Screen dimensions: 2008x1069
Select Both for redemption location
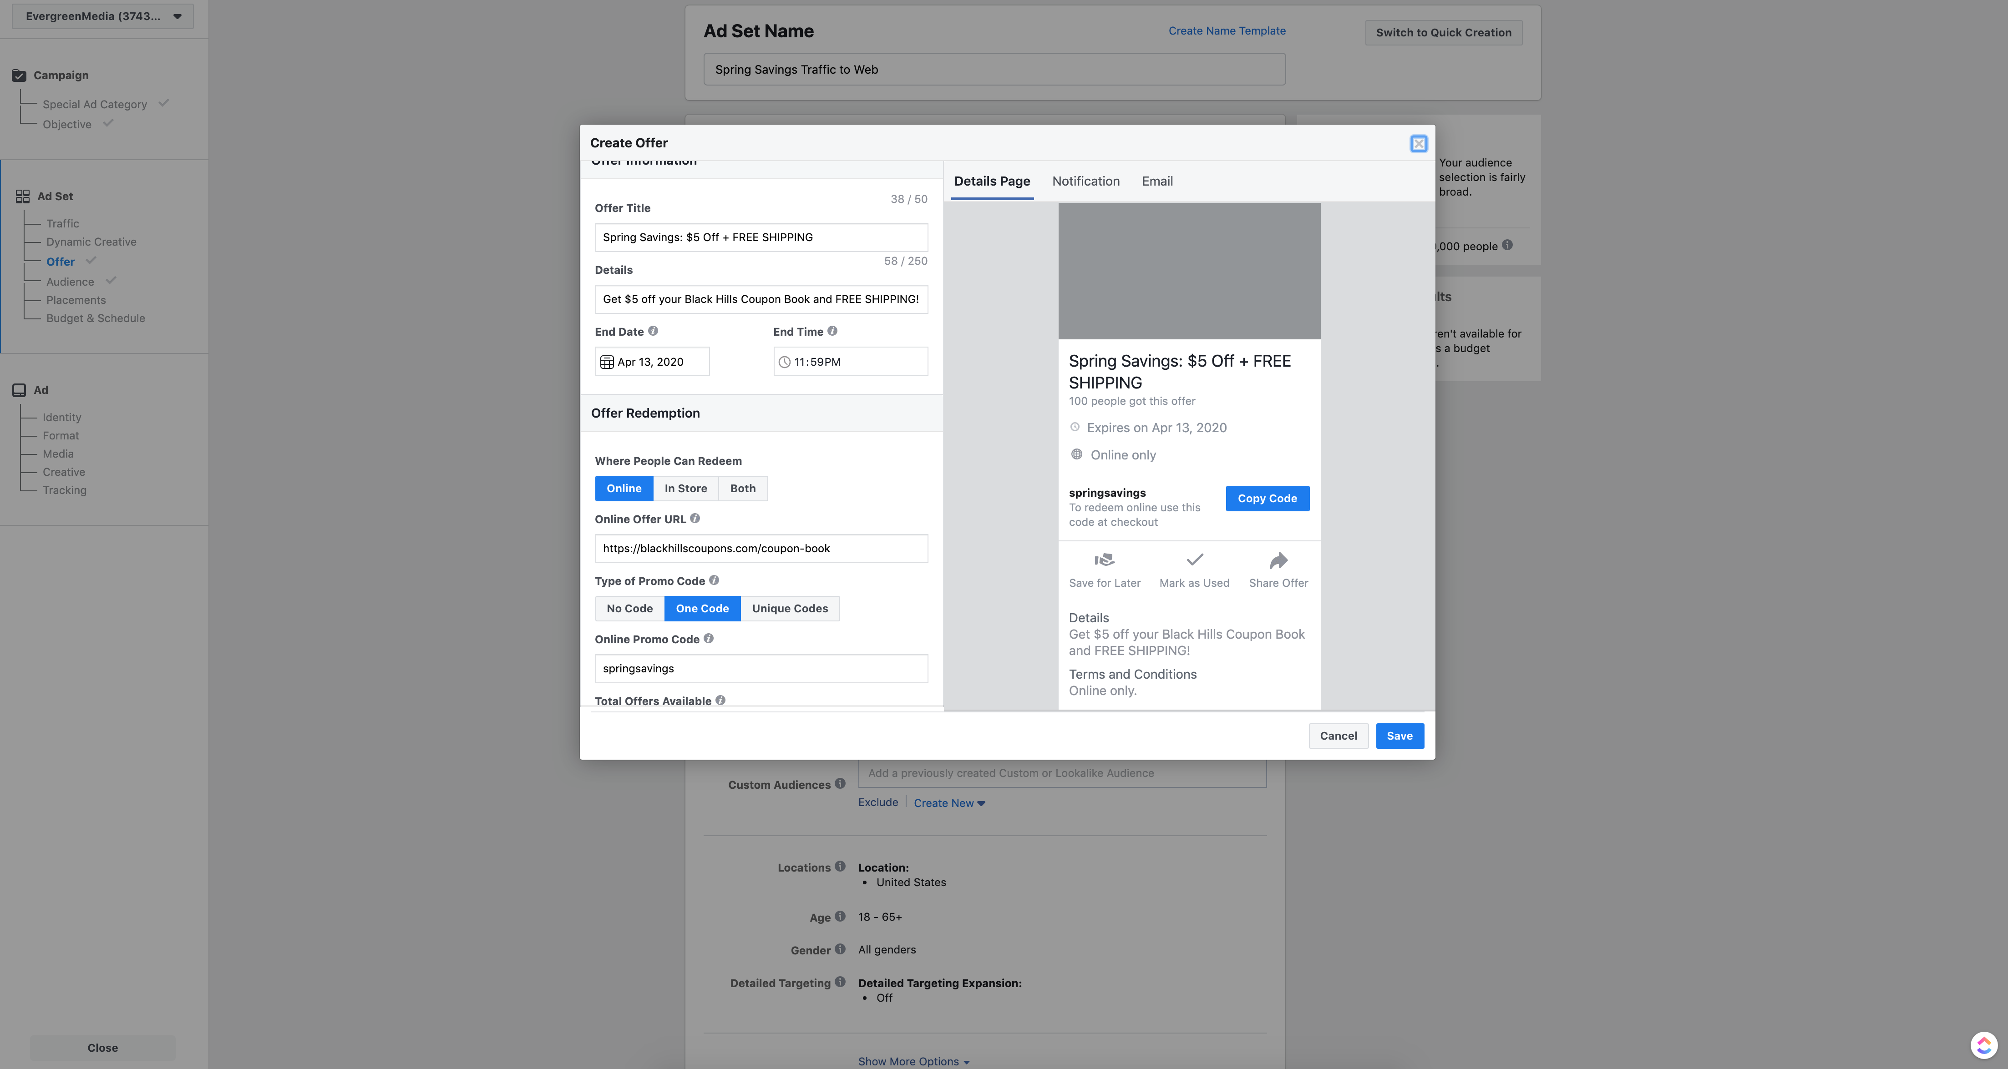pyautogui.click(x=741, y=488)
